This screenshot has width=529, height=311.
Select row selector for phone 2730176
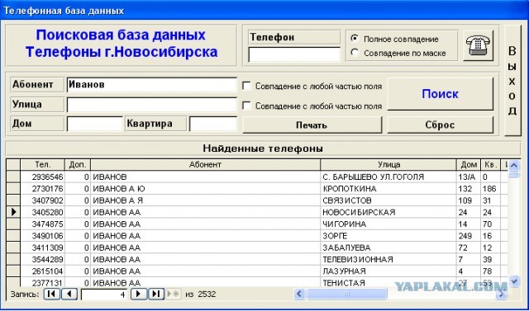click(x=13, y=188)
